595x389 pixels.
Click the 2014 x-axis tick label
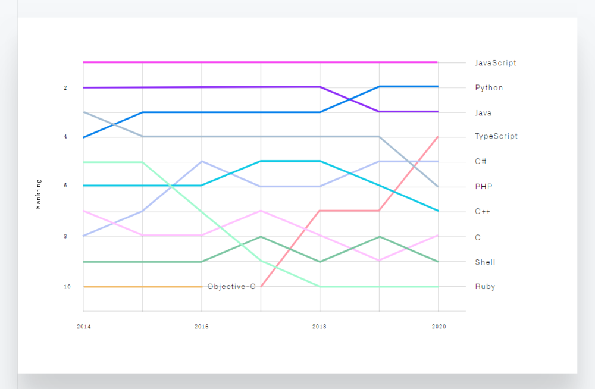click(x=84, y=327)
